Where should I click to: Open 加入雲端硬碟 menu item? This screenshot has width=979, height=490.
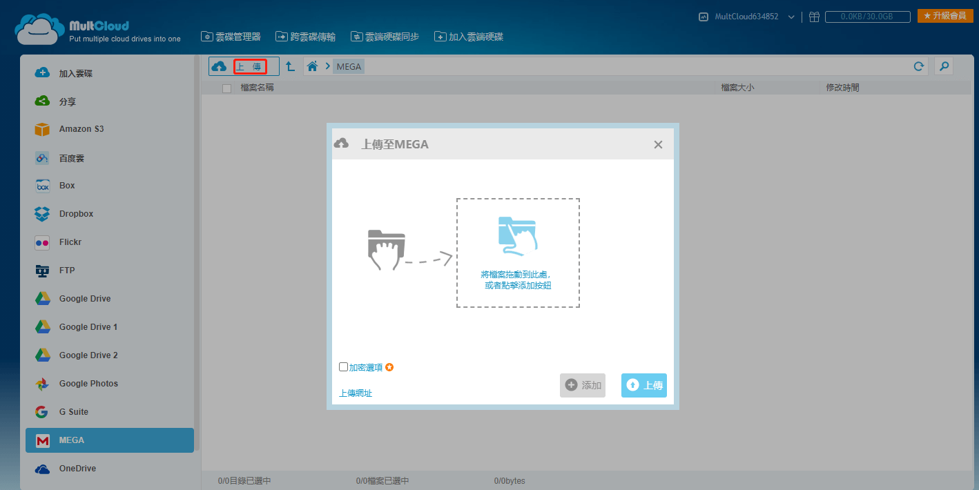click(469, 37)
